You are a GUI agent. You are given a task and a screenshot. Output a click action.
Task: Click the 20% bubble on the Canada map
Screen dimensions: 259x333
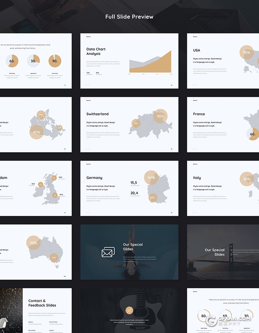[x=59, y=128]
